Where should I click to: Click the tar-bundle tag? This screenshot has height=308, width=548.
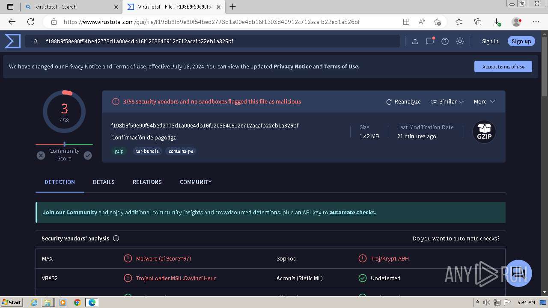(x=147, y=151)
